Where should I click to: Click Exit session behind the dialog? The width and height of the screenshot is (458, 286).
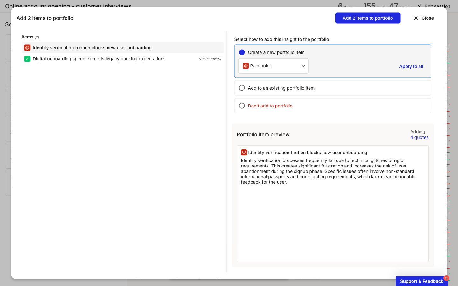point(434,6)
